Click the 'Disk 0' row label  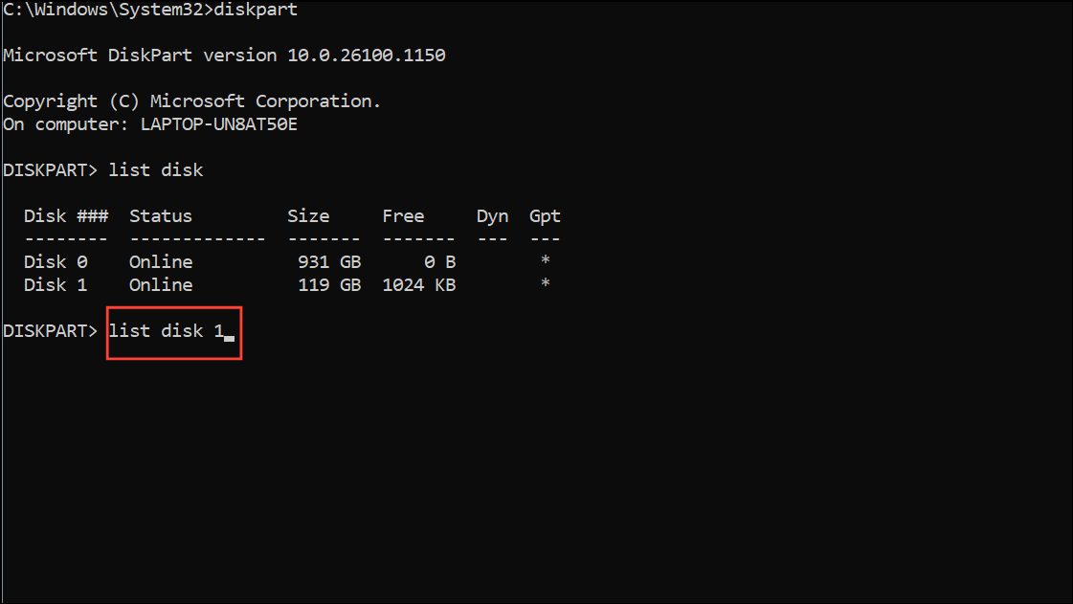coord(56,262)
